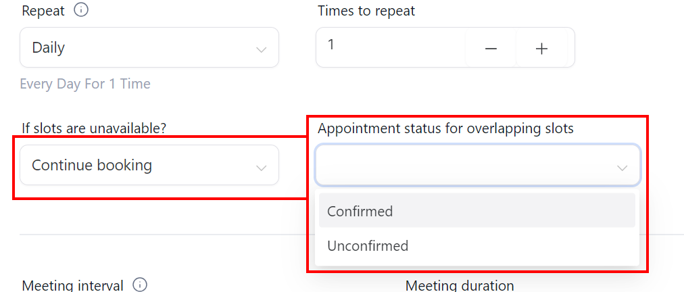Click the chevron arrow in Continue booking field
The image size is (684, 292).
262,168
